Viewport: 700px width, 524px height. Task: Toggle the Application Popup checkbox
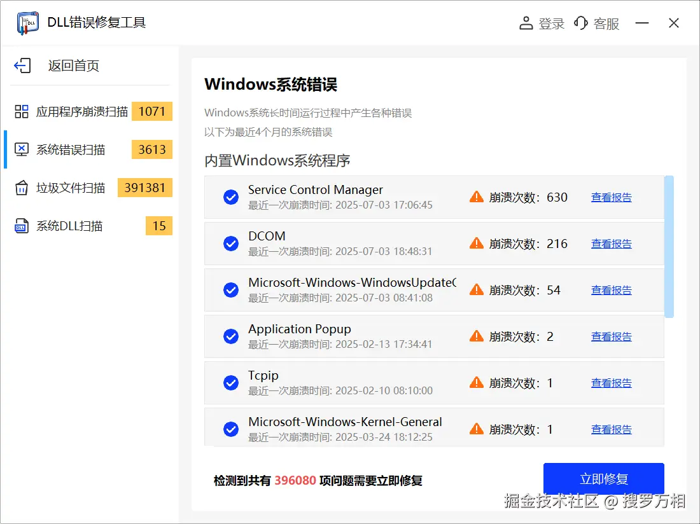tap(231, 336)
